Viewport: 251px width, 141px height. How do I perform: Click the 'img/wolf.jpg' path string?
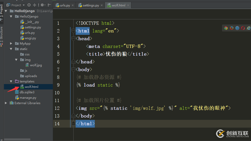(147, 108)
